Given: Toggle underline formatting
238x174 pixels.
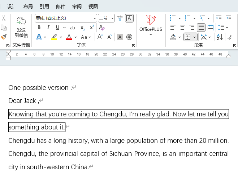Looking at the screenshot, I should [x=57, y=28].
